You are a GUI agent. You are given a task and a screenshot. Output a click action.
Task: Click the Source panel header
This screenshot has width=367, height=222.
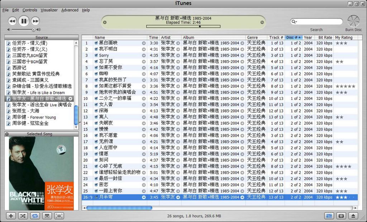point(42,38)
